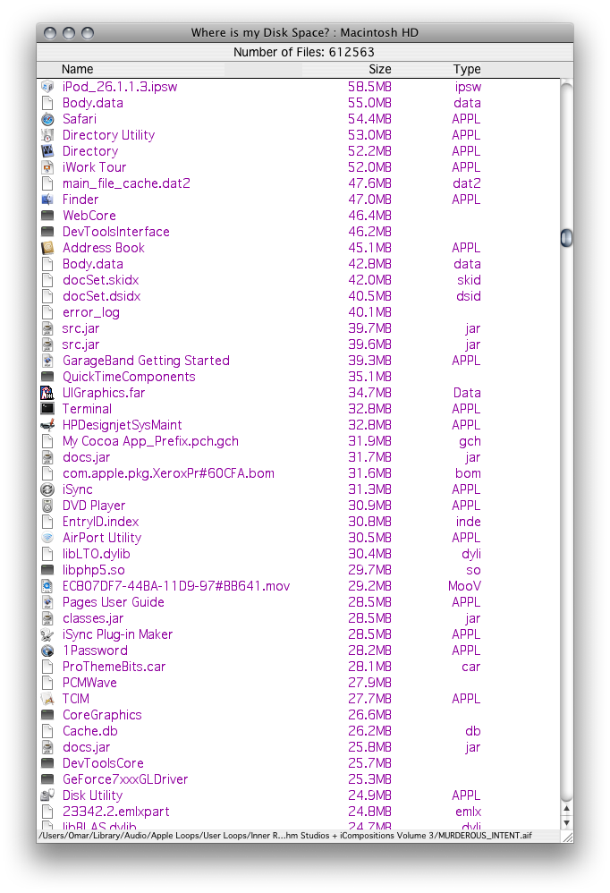Select the UIGraphics.far file icon
610x893 pixels.
(47, 393)
